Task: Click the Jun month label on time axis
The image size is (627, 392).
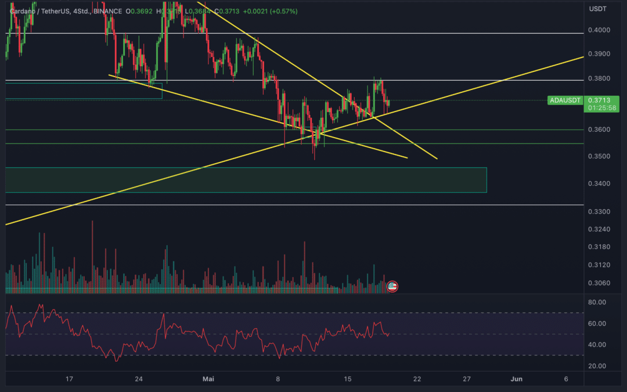Action: pos(517,379)
